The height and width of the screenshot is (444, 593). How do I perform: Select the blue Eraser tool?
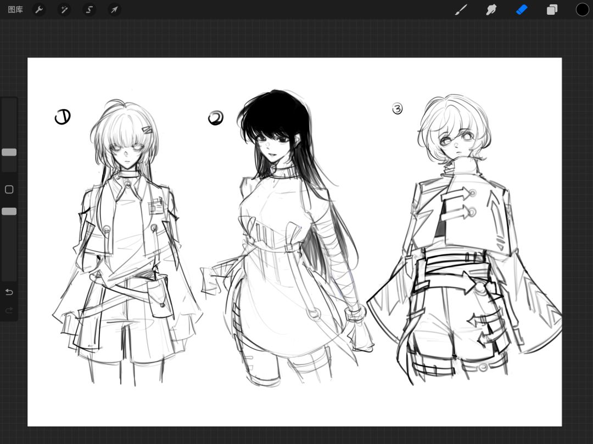pyautogui.click(x=522, y=9)
